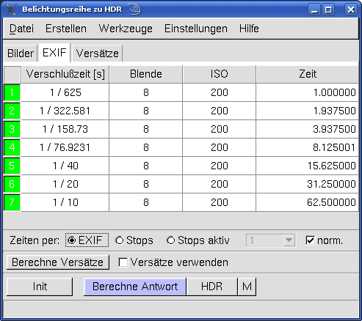The height and width of the screenshot is (321, 362).
Task: Click the Berechne Versätze button
Action: [x=58, y=262]
